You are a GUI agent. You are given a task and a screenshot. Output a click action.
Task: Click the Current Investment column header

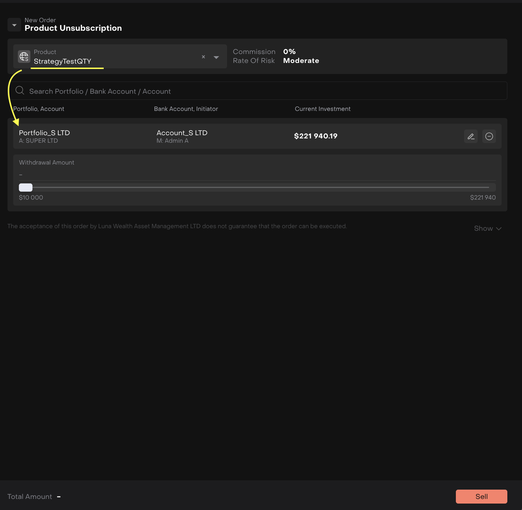pos(322,109)
